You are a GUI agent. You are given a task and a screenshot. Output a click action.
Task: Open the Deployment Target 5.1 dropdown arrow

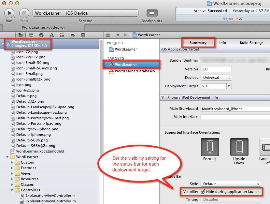[229, 86]
